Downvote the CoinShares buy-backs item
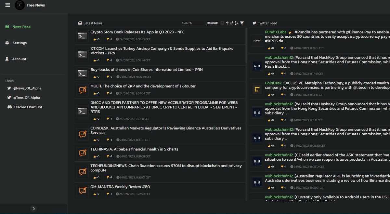The image size is (390, 214). [109, 77]
